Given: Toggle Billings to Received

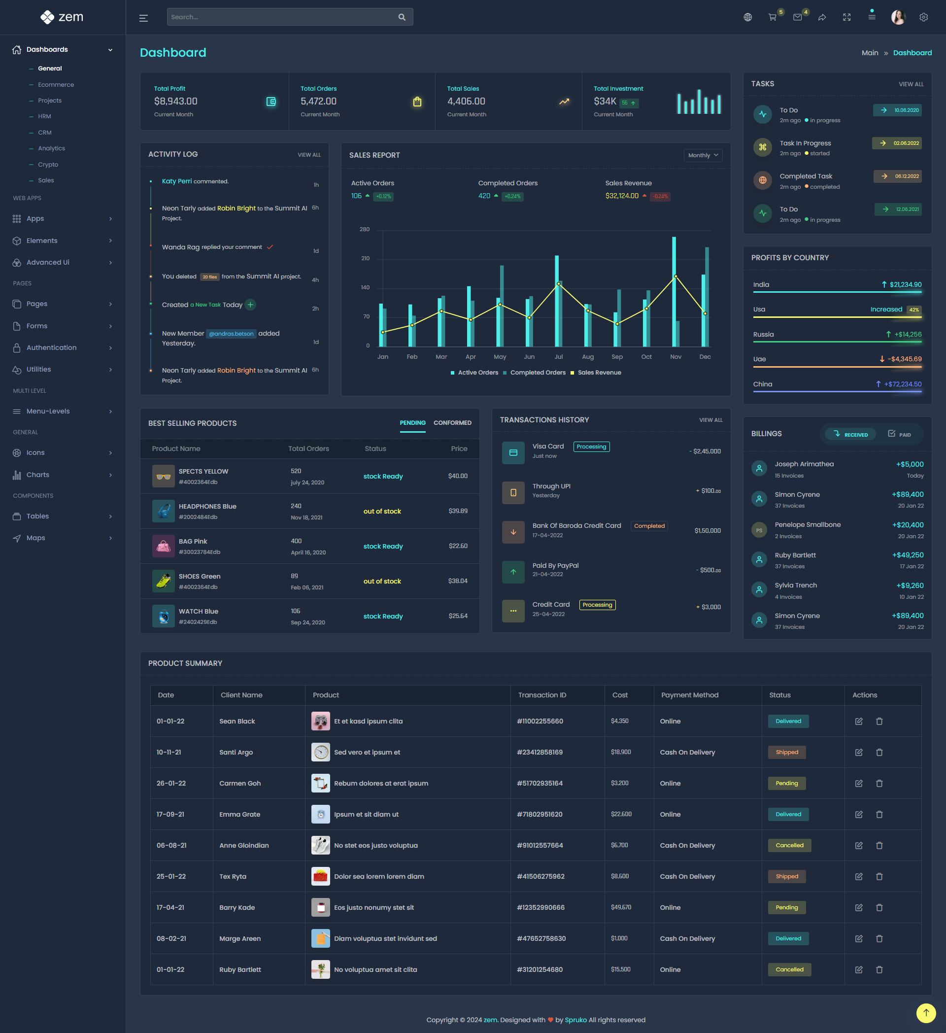Looking at the screenshot, I should (x=851, y=434).
